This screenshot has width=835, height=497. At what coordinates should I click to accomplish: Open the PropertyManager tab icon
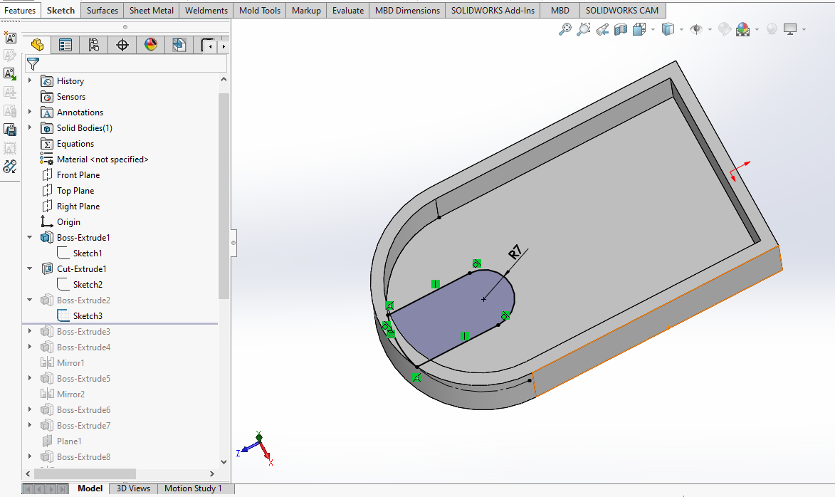tap(65, 46)
